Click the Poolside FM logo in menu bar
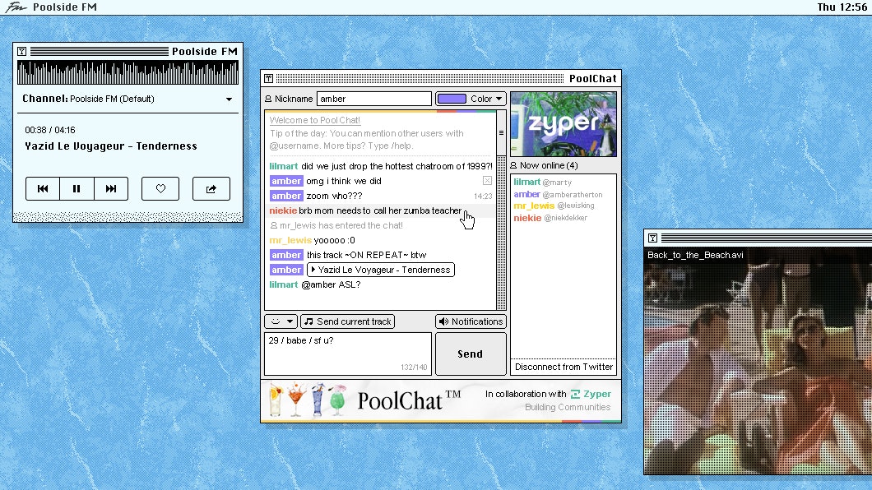 pyautogui.click(x=16, y=7)
